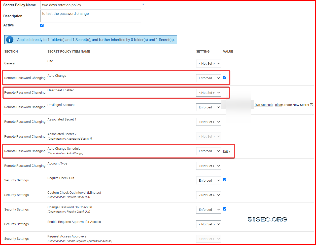Screen dimensions: 316x245
Task: Open the Site setting dropdown
Action: click(208, 64)
